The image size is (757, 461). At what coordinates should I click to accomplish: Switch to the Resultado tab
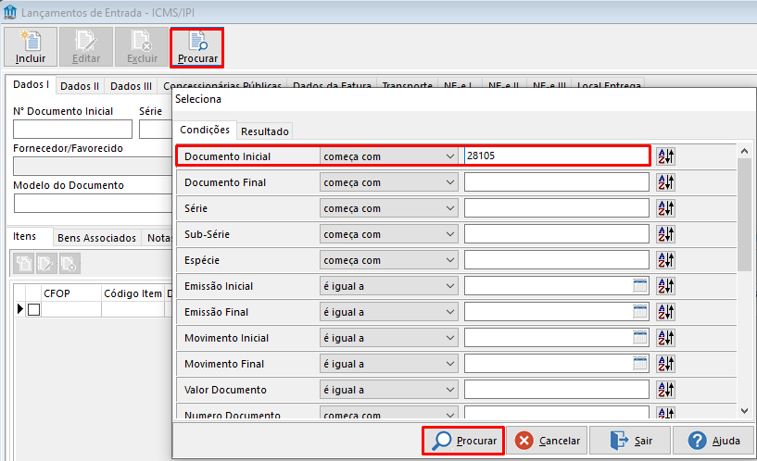click(x=265, y=131)
